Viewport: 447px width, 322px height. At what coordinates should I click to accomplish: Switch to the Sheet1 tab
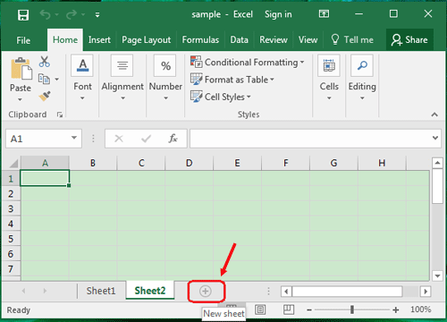click(101, 291)
